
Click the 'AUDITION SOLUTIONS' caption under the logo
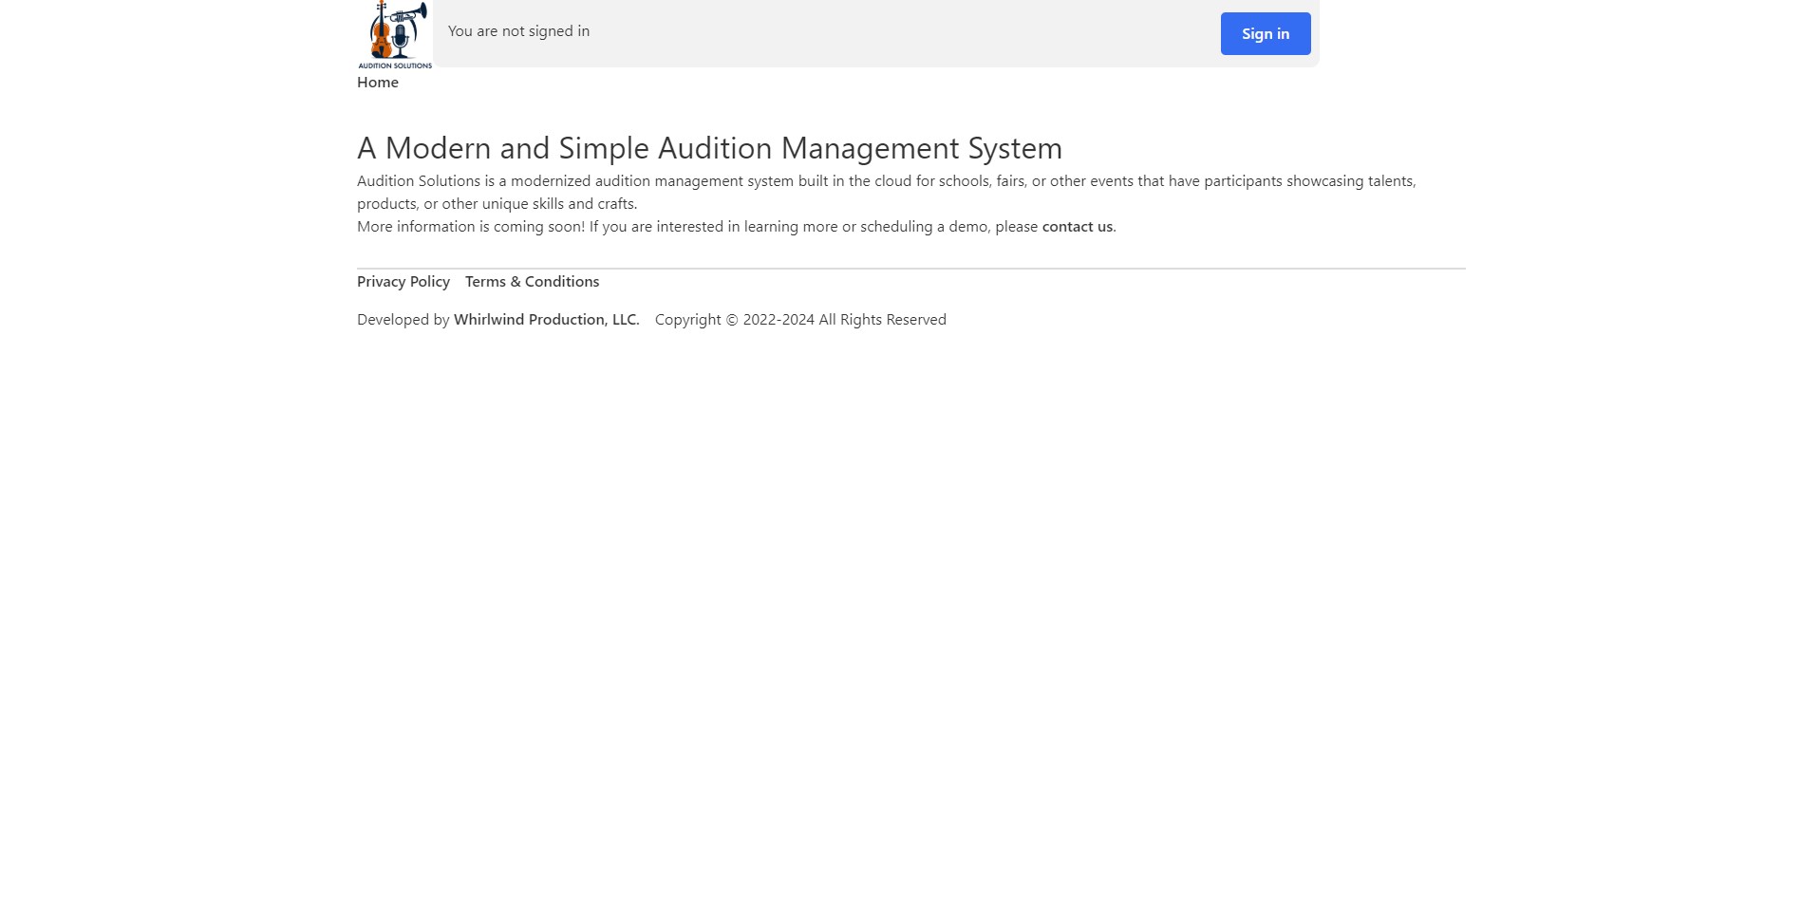click(x=395, y=65)
